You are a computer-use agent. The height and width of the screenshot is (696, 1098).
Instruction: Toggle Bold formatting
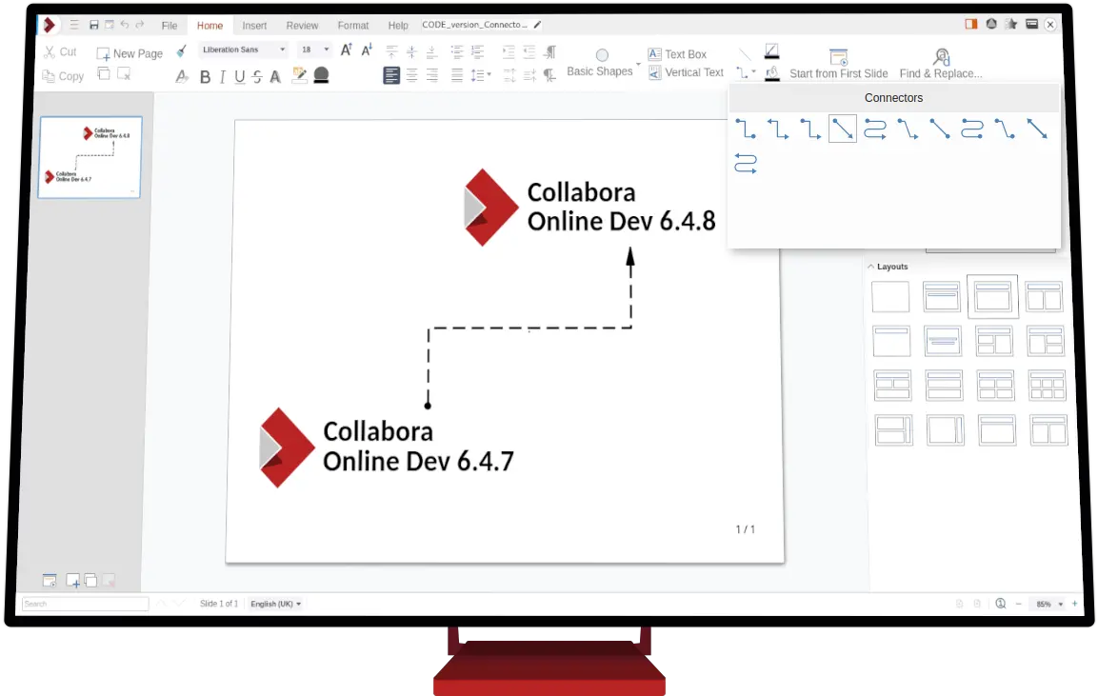(205, 77)
